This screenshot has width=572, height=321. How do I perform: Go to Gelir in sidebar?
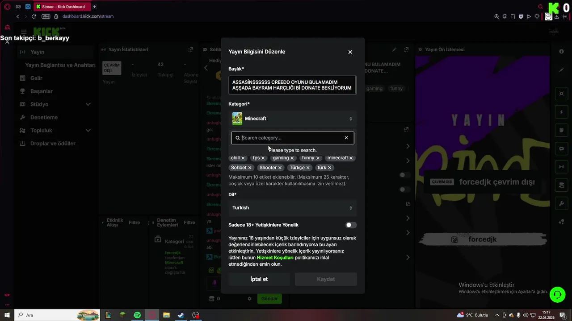point(36,78)
